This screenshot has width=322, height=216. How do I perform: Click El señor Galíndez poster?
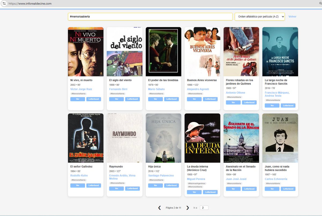tap(86, 138)
